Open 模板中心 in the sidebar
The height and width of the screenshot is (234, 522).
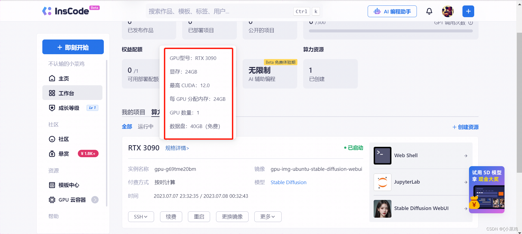coord(72,185)
